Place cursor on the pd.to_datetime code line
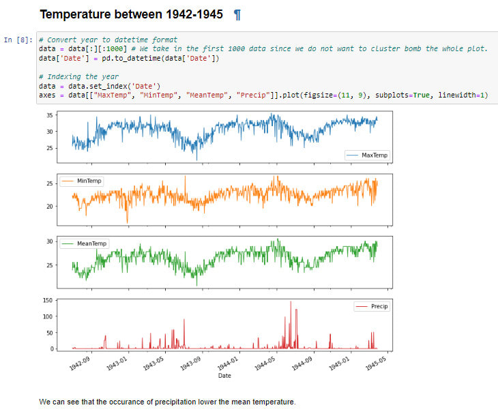Viewport: 498px width, 416px height. (x=129, y=59)
